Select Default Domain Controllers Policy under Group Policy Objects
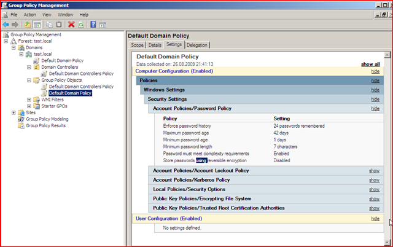The height and width of the screenshot is (247, 393). (x=81, y=87)
